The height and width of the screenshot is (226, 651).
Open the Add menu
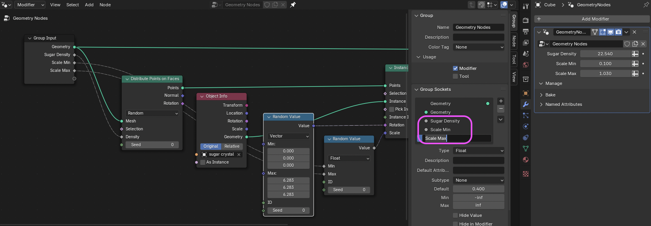pyautogui.click(x=89, y=5)
